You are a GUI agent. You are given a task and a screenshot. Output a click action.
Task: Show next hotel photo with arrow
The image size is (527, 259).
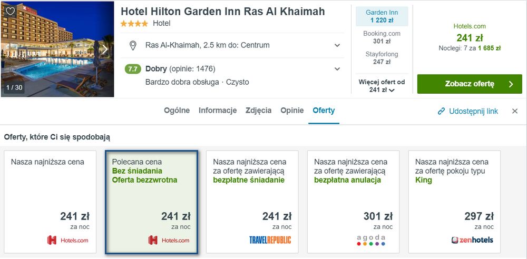tap(105, 49)
